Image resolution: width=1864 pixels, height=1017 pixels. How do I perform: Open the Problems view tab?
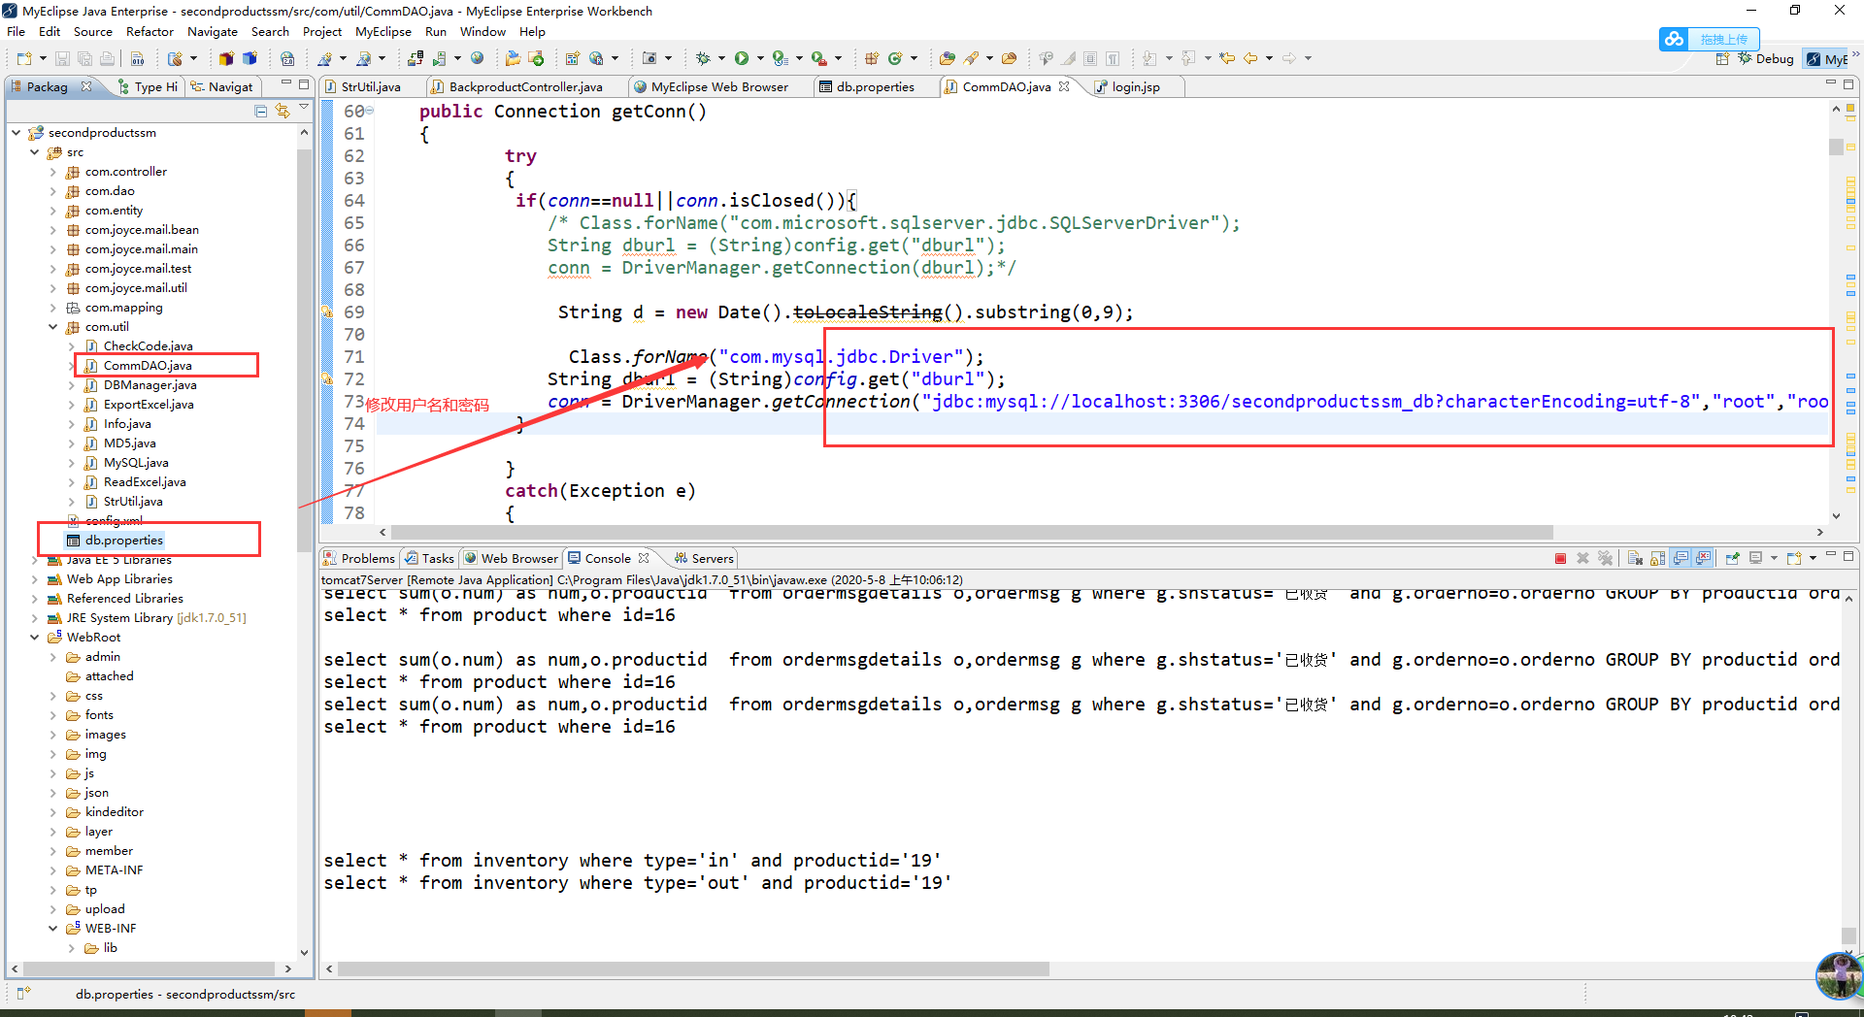tap(359, 558)
